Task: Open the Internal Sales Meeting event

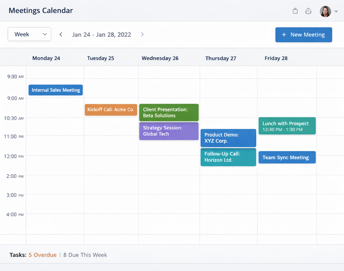Action: 55,90
